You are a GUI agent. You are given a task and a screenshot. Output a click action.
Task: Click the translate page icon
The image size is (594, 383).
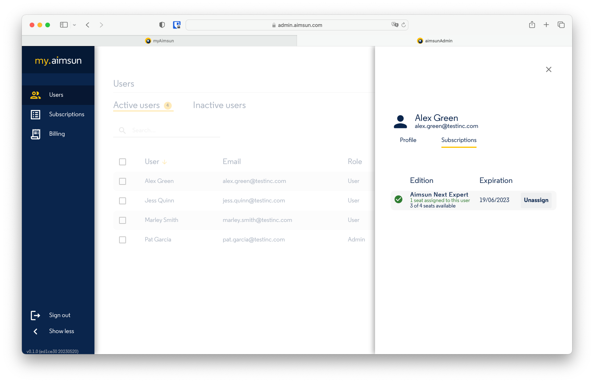[395, 25]
